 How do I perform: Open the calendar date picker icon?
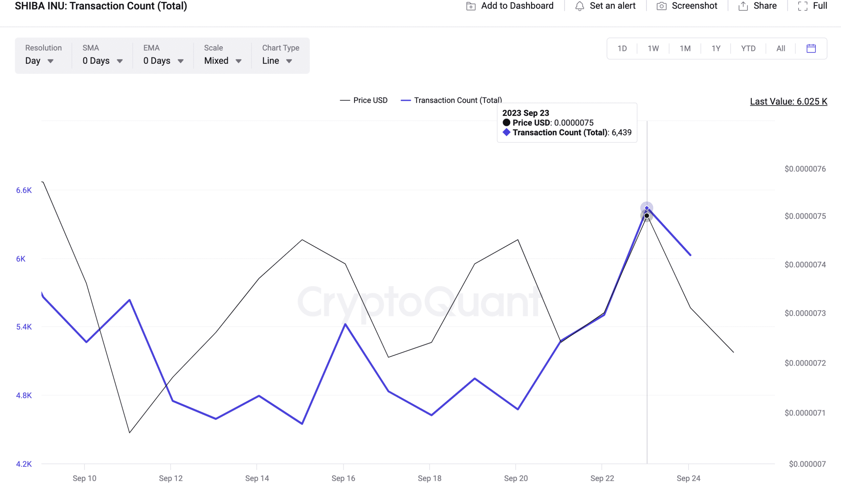[x=811, y=49]
